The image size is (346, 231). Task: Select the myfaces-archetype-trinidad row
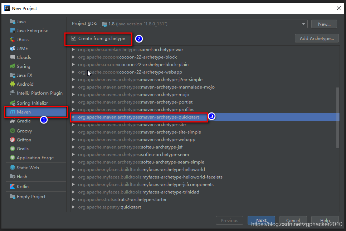click(205, 192)
